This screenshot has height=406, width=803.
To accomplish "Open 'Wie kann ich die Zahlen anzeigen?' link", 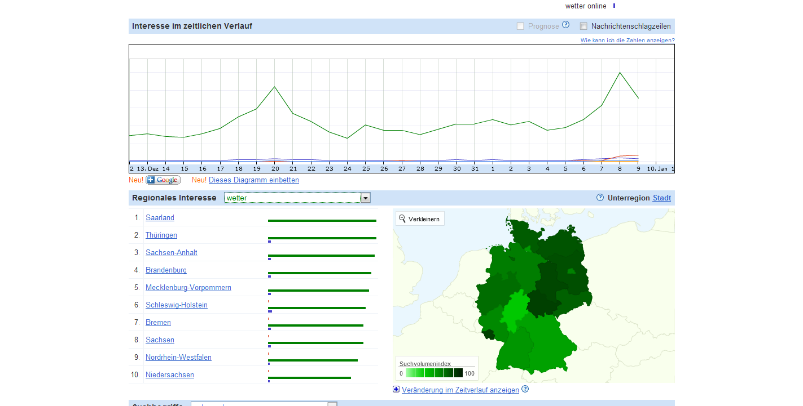I will pos(628,41).
